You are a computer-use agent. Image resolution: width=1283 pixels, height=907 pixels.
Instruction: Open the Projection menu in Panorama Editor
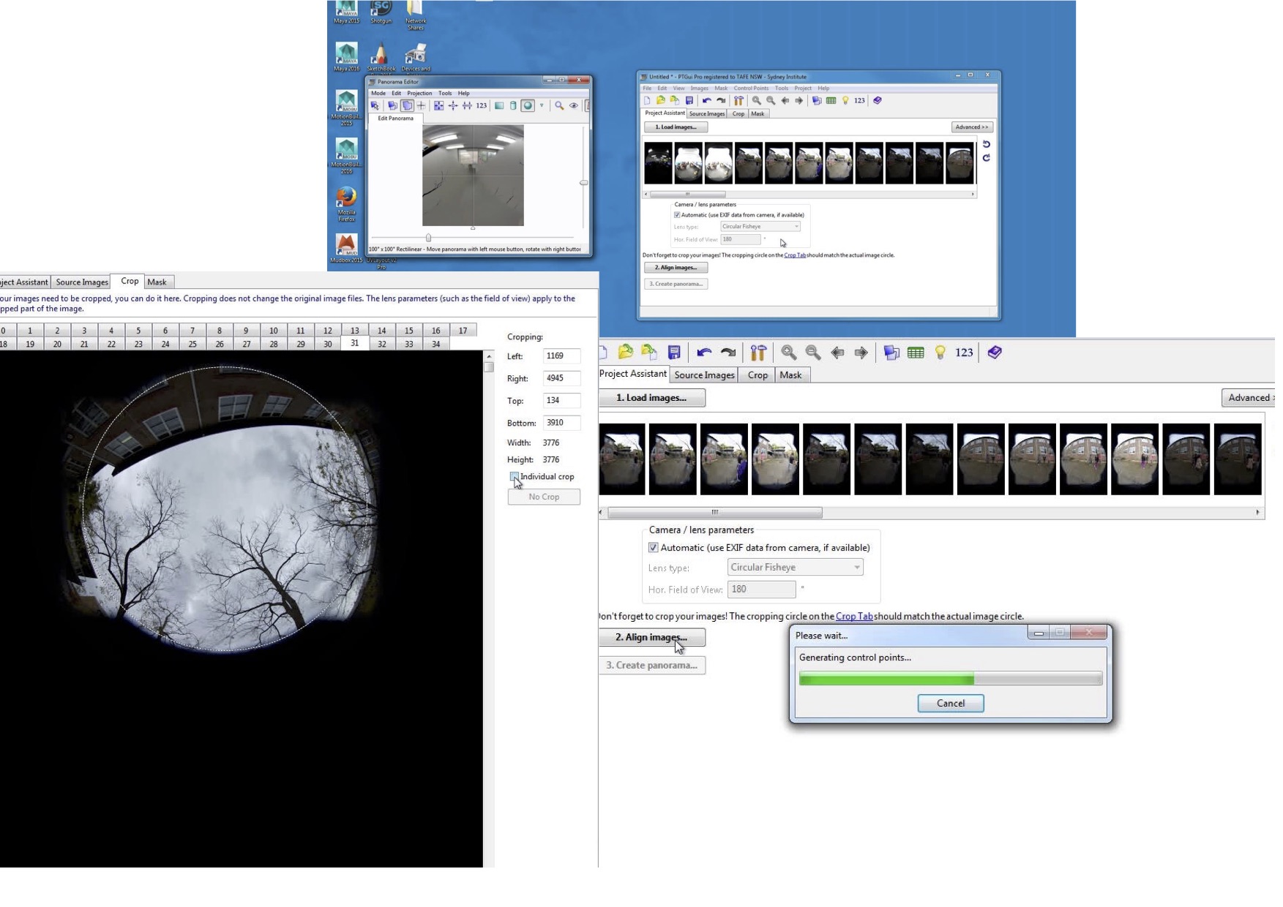pos(419,94)
